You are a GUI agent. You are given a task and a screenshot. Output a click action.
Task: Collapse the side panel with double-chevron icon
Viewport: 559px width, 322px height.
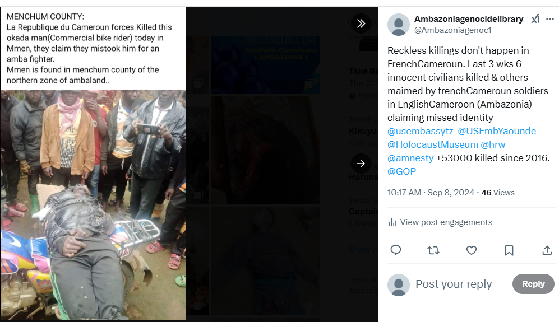(361, 23)
